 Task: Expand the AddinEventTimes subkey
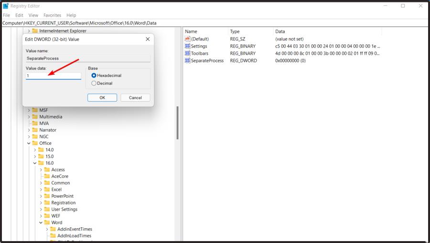47,229
